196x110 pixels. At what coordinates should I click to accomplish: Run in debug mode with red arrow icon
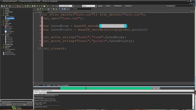[15, 6]
